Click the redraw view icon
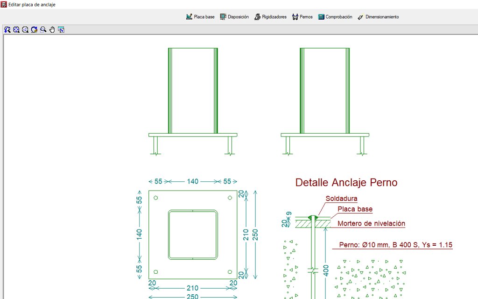Viewport: 478px width, 299px height. pyautogui.click(x=34, y=29)
